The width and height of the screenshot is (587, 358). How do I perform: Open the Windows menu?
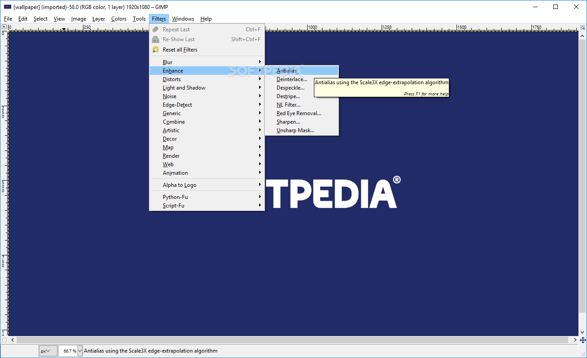click(183, 19)
